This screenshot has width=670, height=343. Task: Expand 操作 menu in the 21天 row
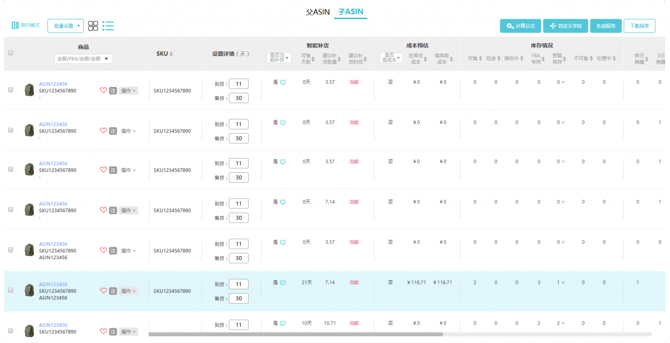(x=129, y=291)
